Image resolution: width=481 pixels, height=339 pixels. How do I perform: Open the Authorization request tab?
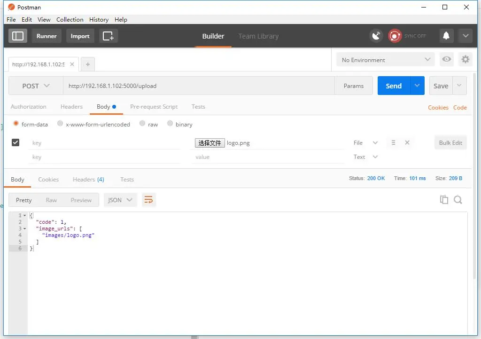click(29, 107)
